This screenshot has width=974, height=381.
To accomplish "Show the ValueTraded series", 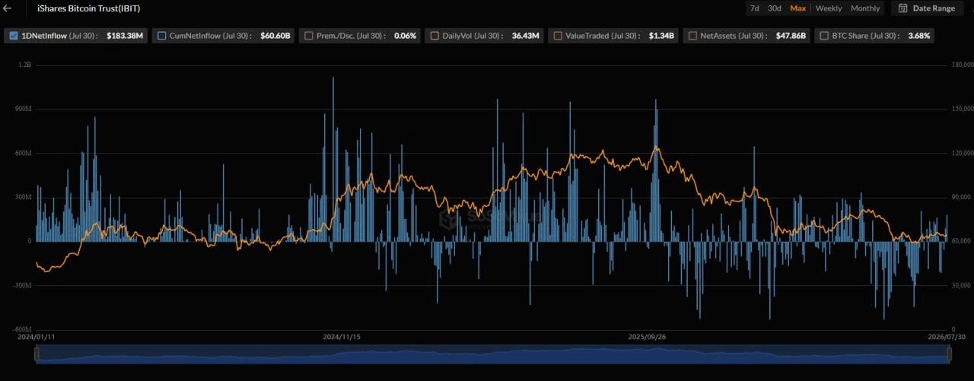I will (558, 35).
